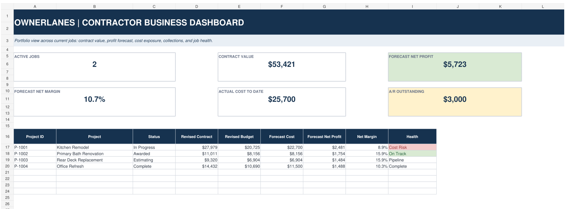
Task: Select the "8.9%" net margin cell
Action: click(x=367, y=147)
